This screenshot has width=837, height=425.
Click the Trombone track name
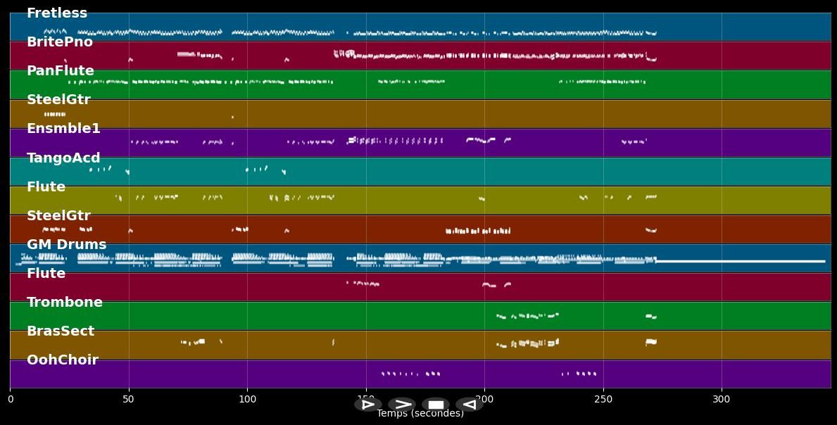click(x=65, y=303)
